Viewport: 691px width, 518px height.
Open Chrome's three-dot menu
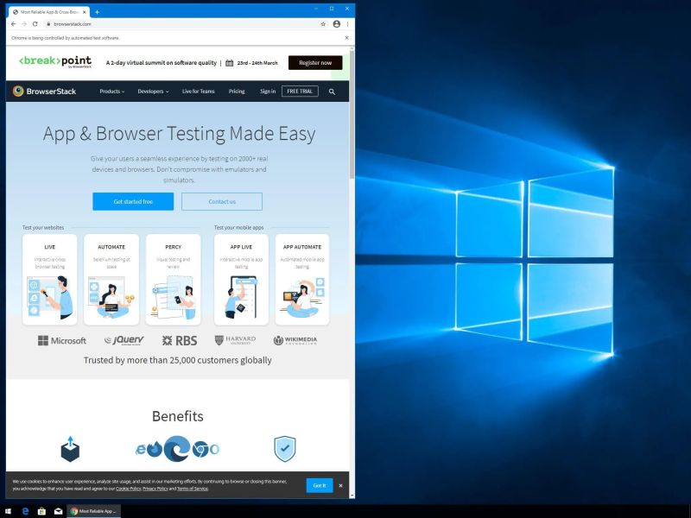pos(346,25)
